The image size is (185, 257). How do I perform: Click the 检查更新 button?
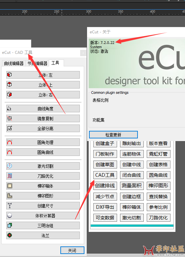tap(113, 135)
